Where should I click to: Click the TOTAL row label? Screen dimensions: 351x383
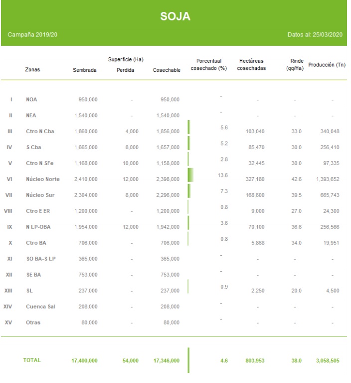tap(32, 359)
